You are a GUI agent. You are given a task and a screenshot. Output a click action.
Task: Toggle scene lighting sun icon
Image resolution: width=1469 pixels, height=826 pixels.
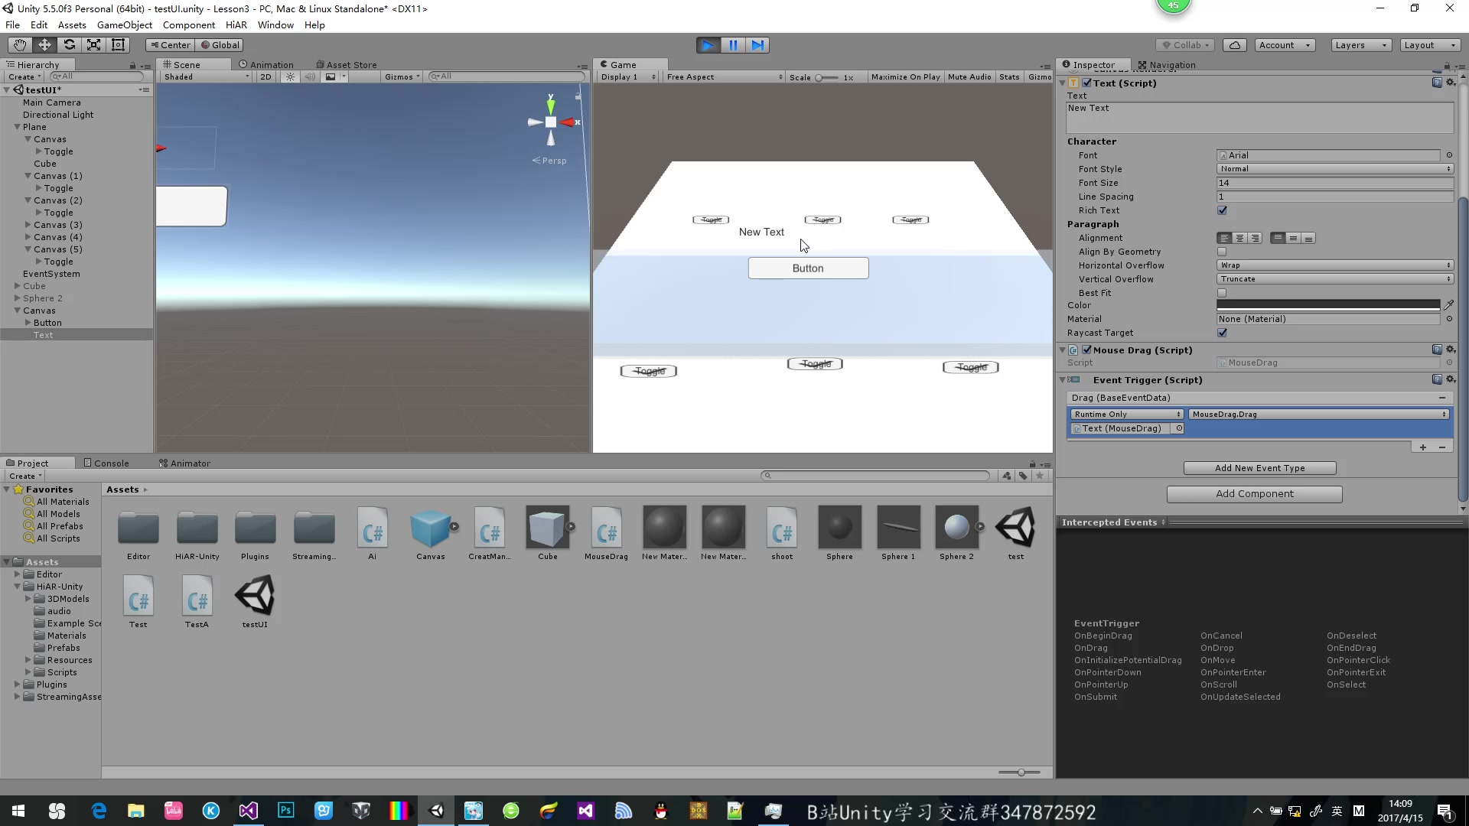click(290, 76)
